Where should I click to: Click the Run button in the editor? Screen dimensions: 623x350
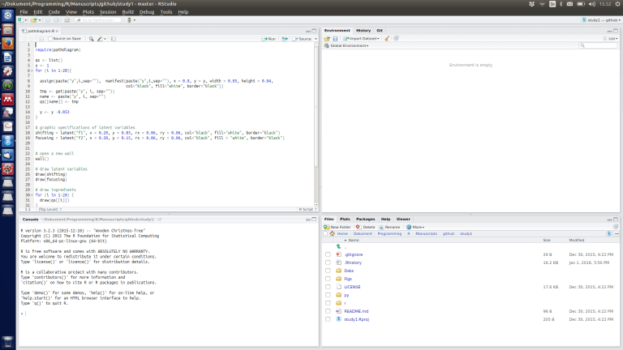(270, 38)
